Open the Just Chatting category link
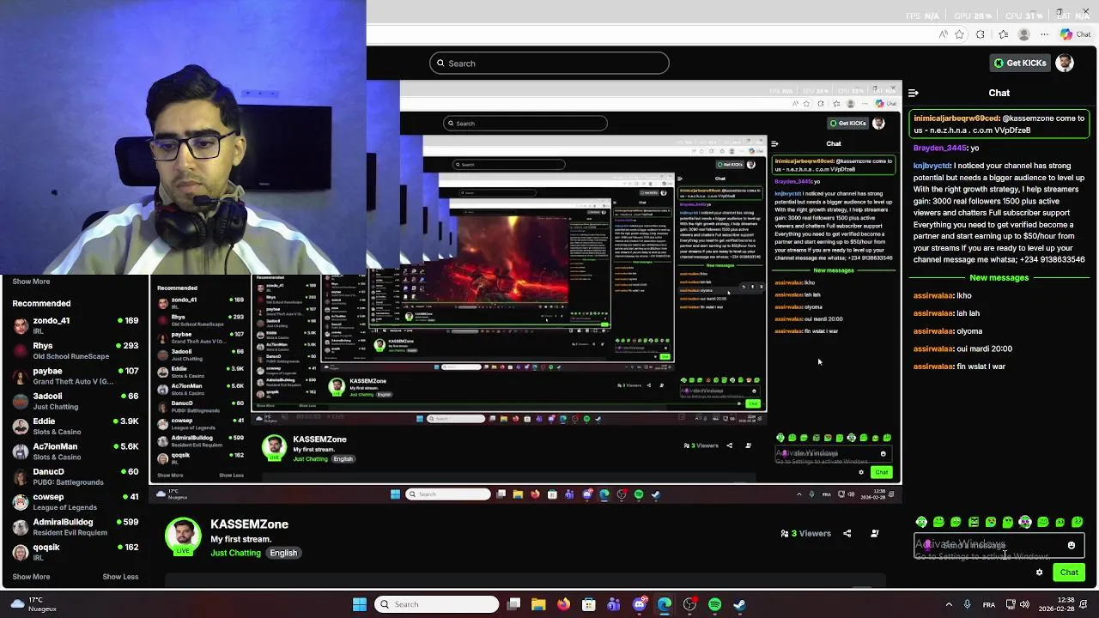This screenshot has width=1099, height=618. click(x=235, y=553)
